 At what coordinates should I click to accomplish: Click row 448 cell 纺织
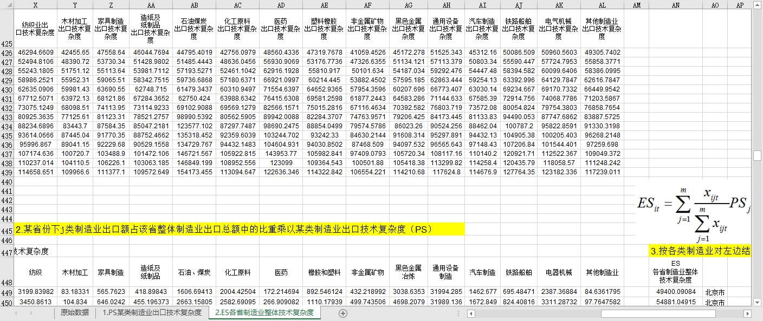(35, 272)
